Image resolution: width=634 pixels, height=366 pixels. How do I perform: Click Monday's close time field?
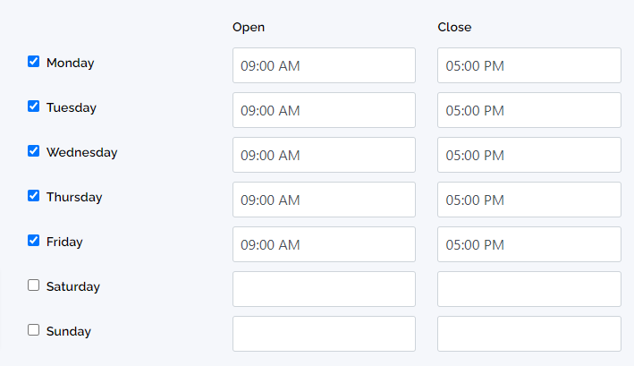(x=528, y=65)
